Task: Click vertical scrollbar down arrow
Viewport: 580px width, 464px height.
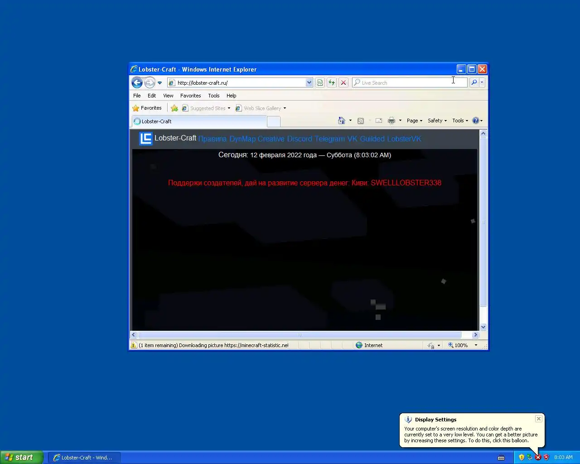Action: click(x=483, y=327)
